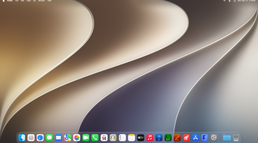Open the Messages app

pyautogui.click(x=49, y=137)
